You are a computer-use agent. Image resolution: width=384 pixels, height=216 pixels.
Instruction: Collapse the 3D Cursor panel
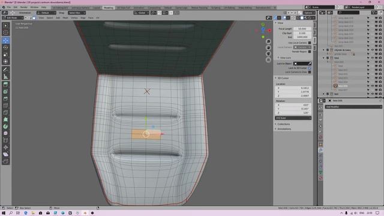pos(283,78)
